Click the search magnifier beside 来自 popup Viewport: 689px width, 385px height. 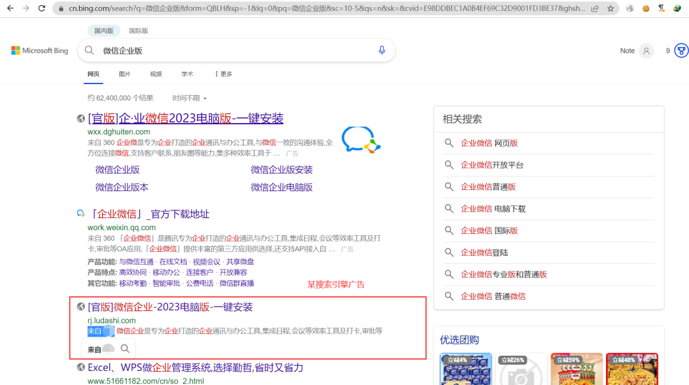125,349
